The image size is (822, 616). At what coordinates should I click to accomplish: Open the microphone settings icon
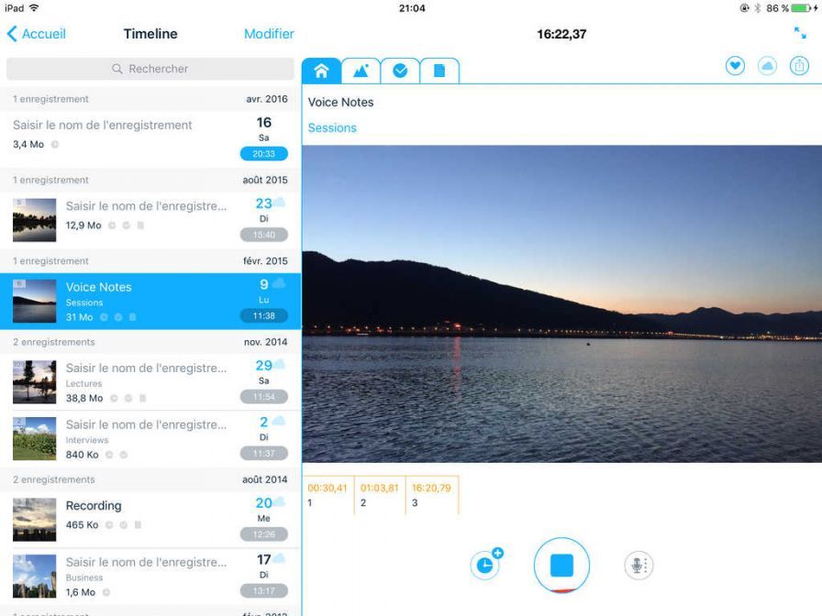click(639, 566)
